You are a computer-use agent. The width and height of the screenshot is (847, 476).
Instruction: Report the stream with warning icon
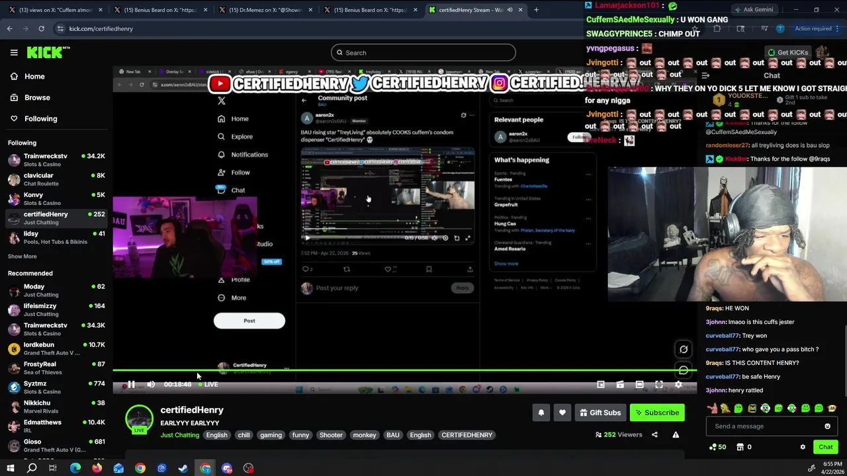coord(676,434)
